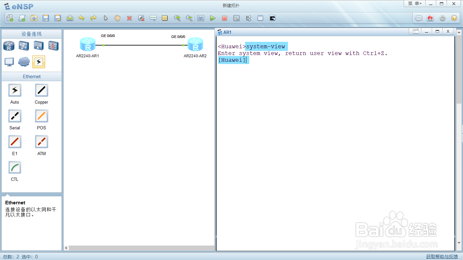
Task: Click the delete connection icon
Action: 141,18
